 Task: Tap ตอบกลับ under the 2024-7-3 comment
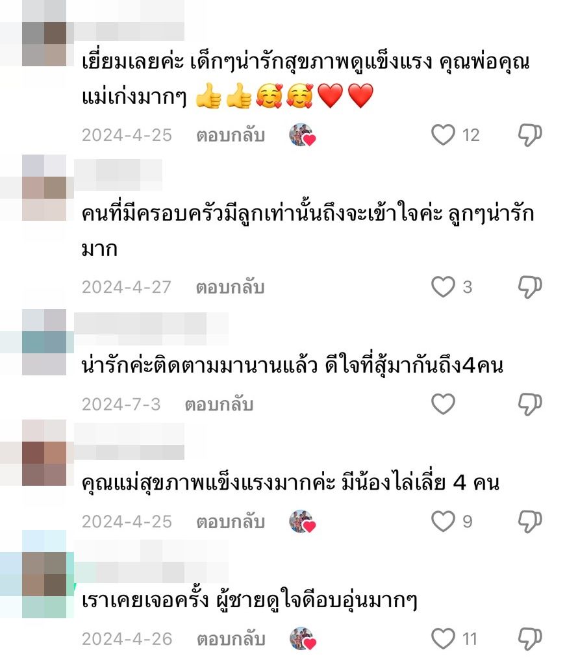(x=219, y=404)
